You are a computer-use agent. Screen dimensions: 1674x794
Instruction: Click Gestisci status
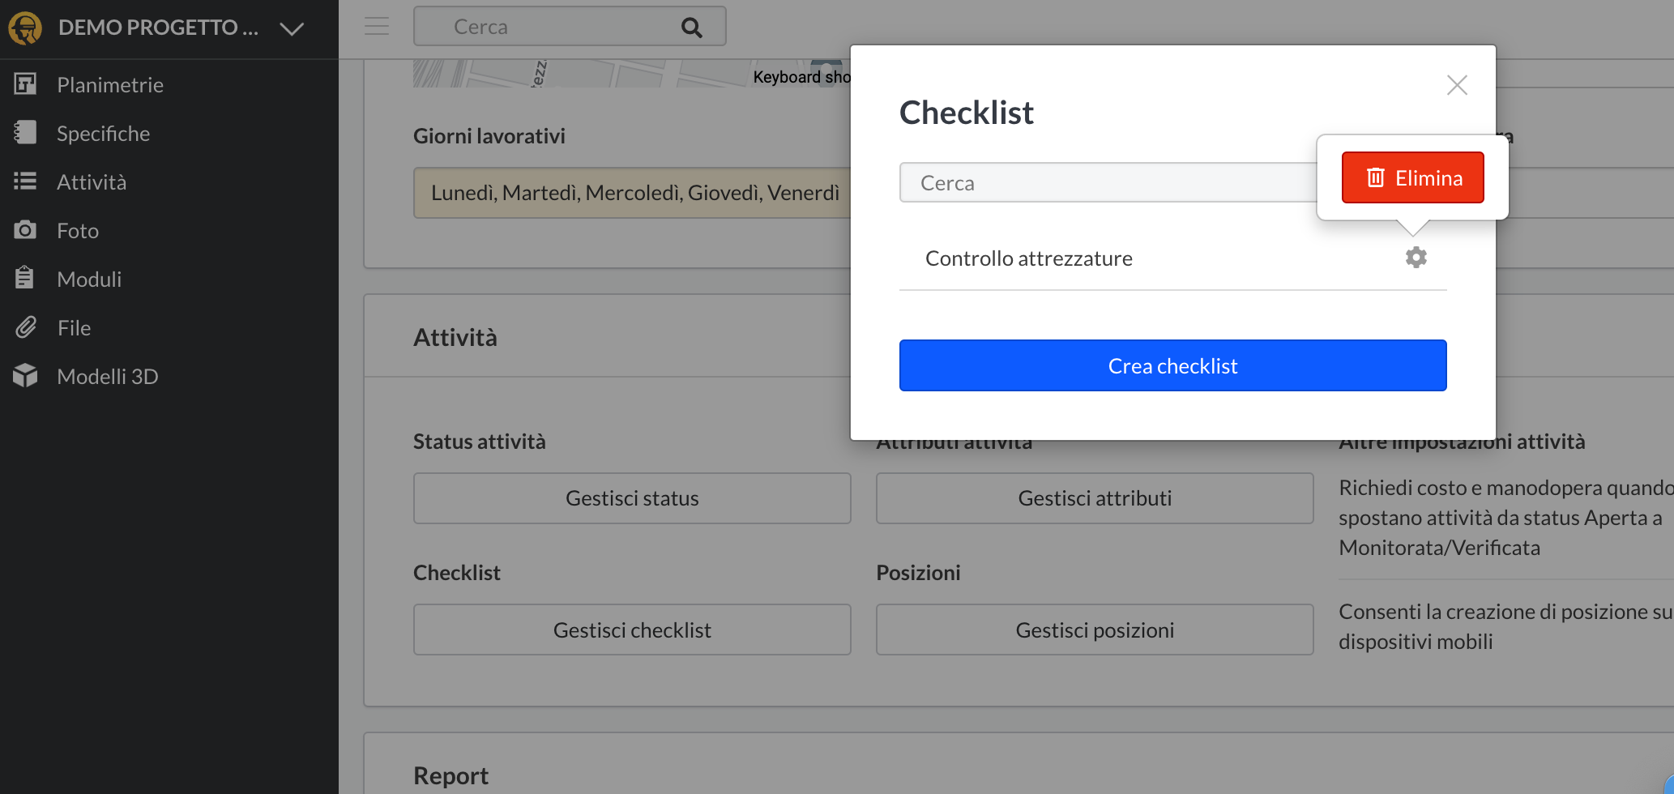pos(632,497)
